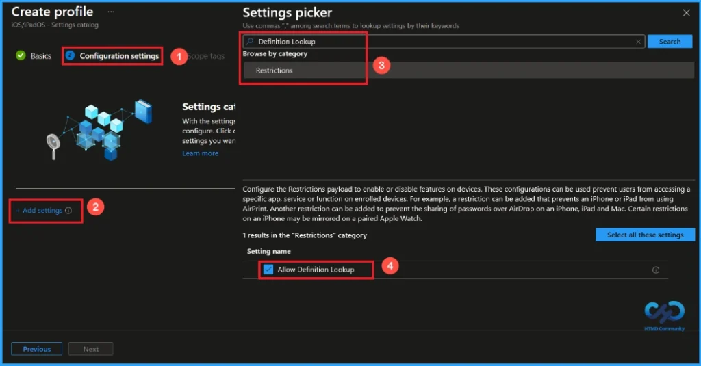The height and width of the screenshot is (366, 701).
Task: Click Select all these settings button
Action: [x=645, y=235]
